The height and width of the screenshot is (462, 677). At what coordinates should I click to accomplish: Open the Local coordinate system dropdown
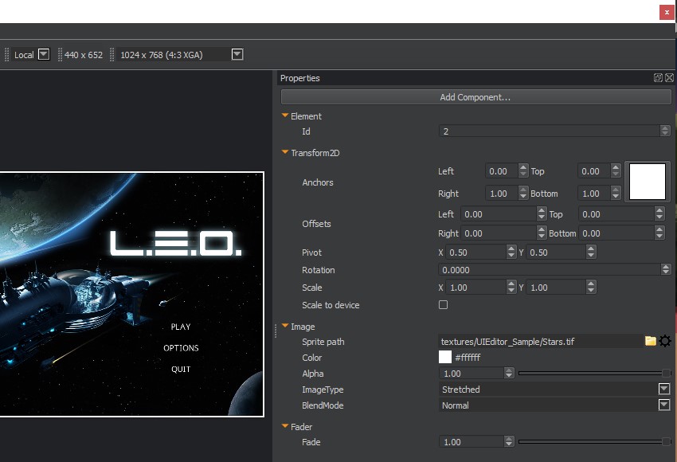(44, 54)
